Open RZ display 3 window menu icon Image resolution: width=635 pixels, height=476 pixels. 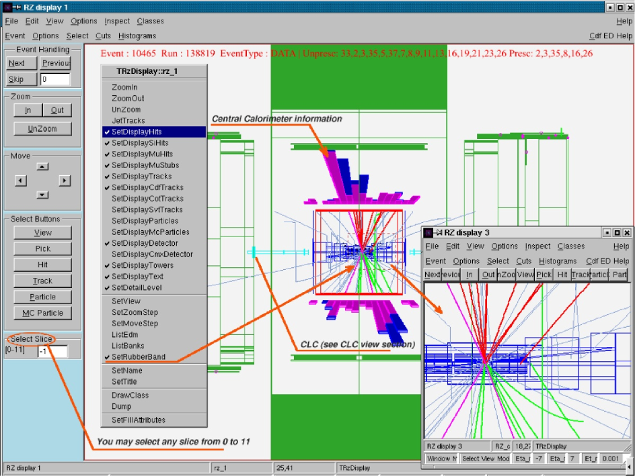(x=428, y=232)
